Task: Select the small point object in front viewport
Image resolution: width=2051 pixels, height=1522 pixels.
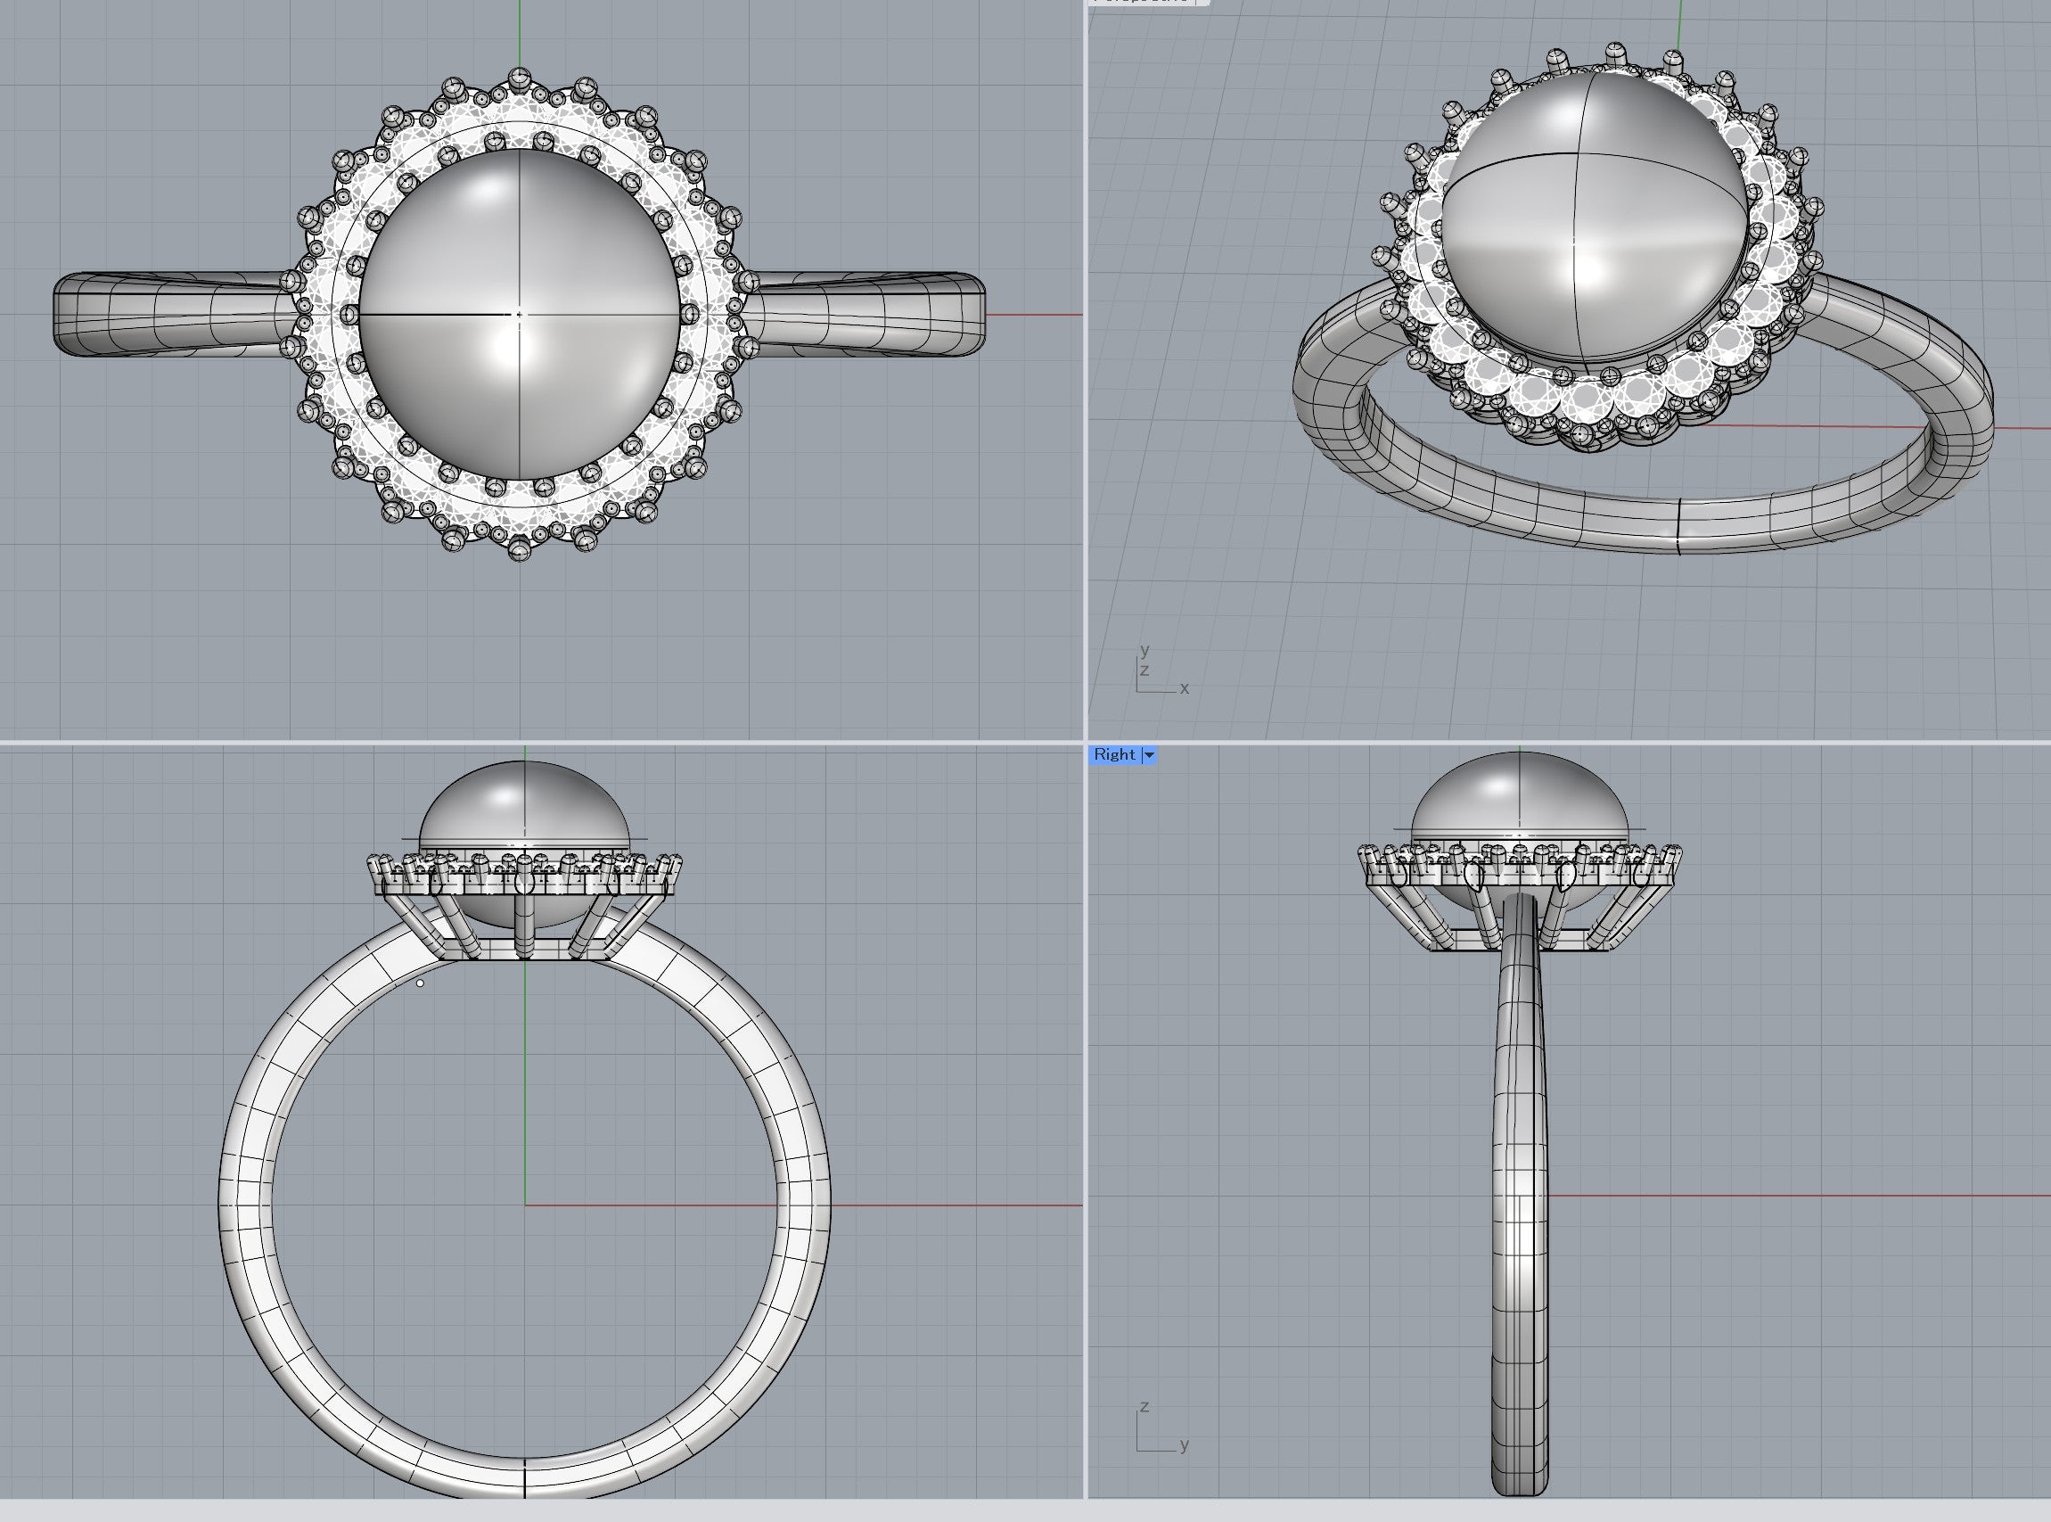Action: tap(421, 984)
